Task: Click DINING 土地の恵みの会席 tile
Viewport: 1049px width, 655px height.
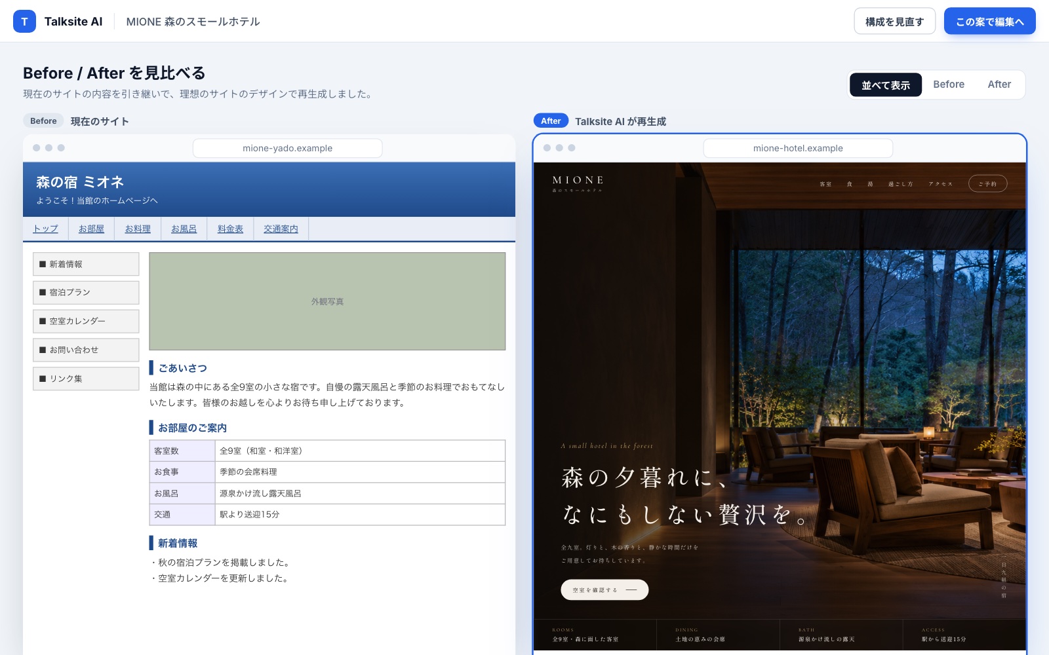Action: 718,635
